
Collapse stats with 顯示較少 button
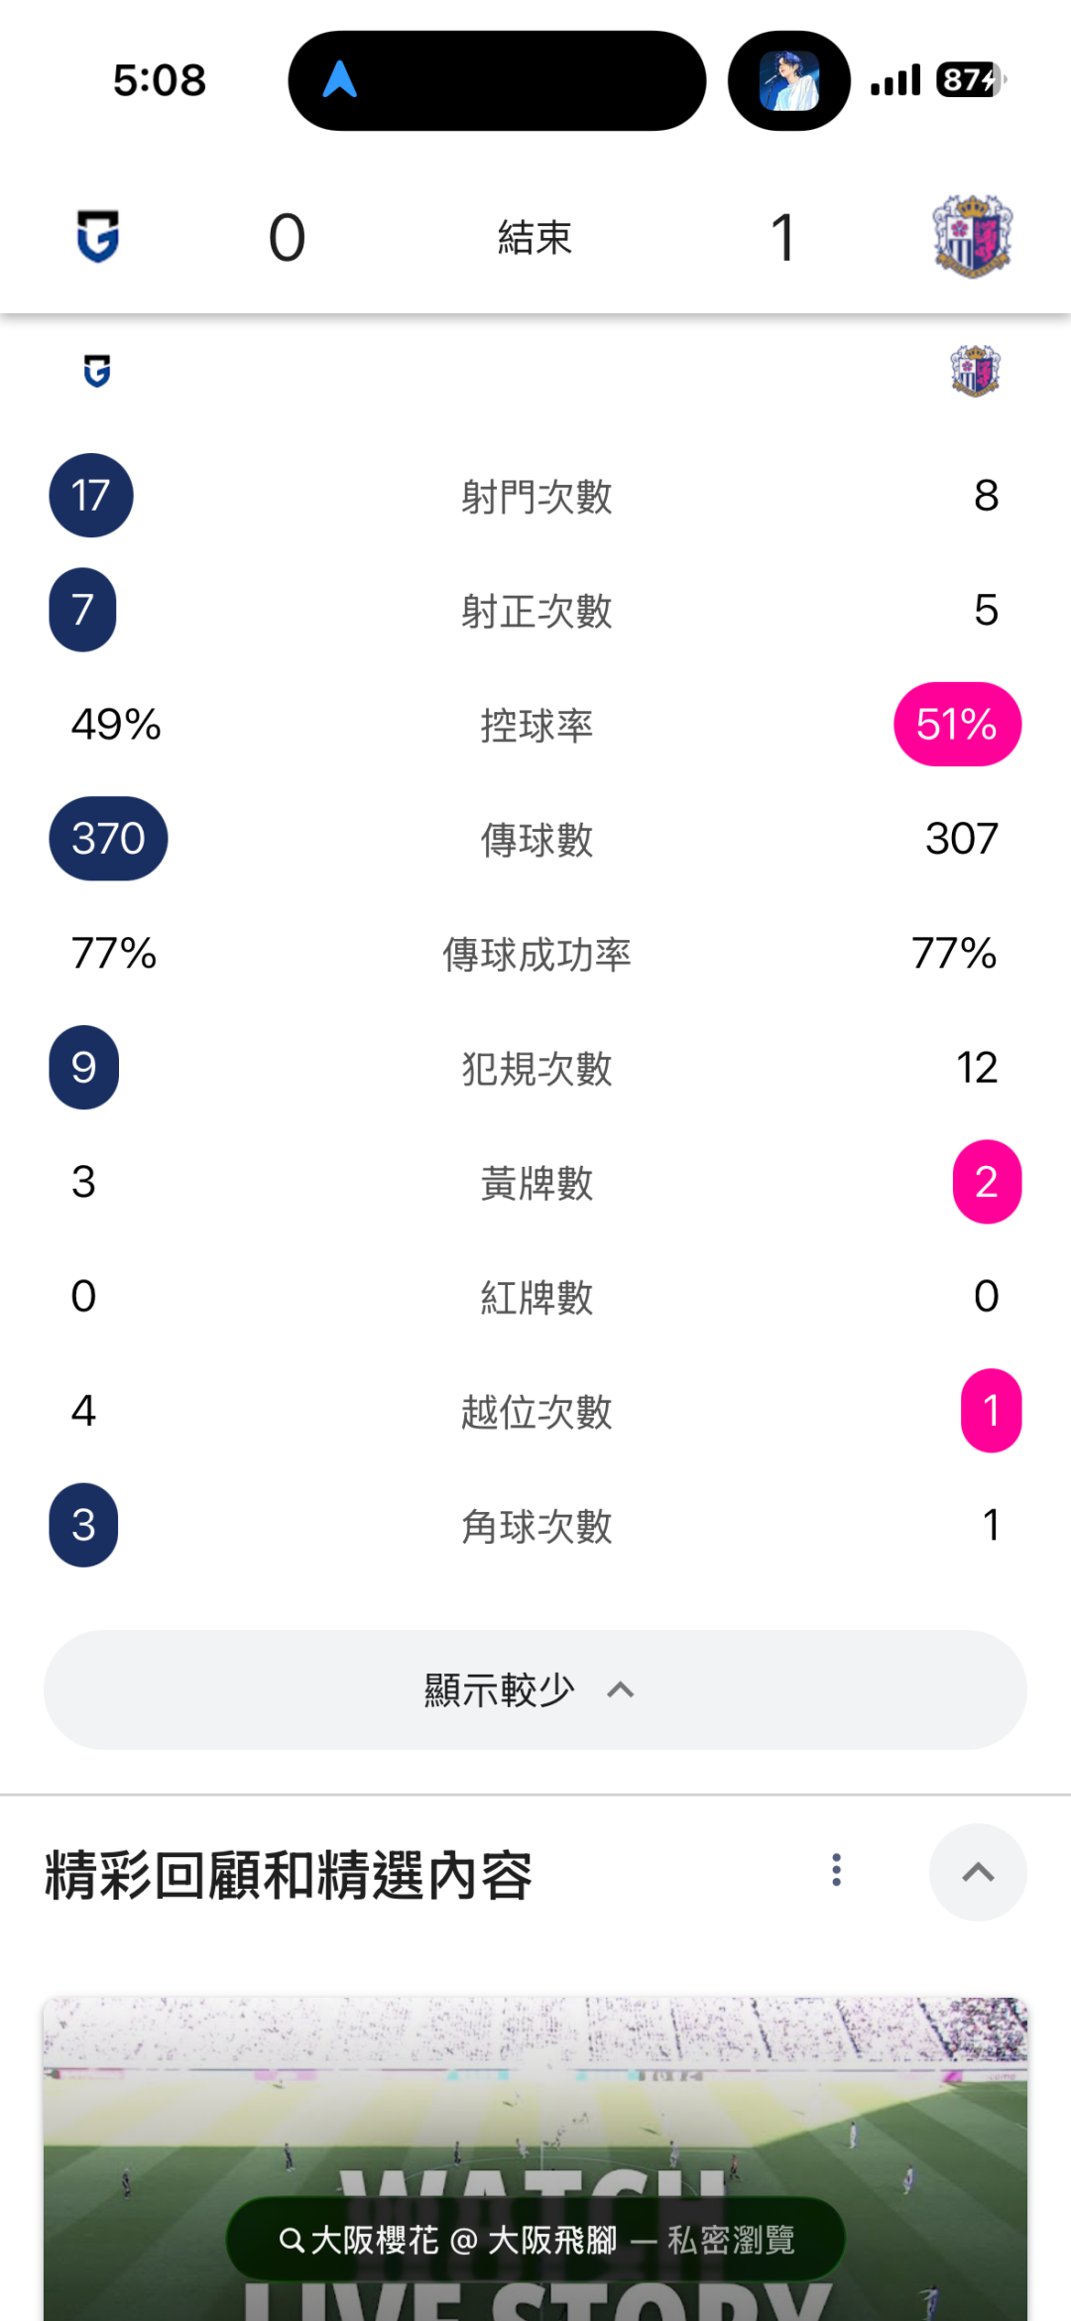(535, 1689)
